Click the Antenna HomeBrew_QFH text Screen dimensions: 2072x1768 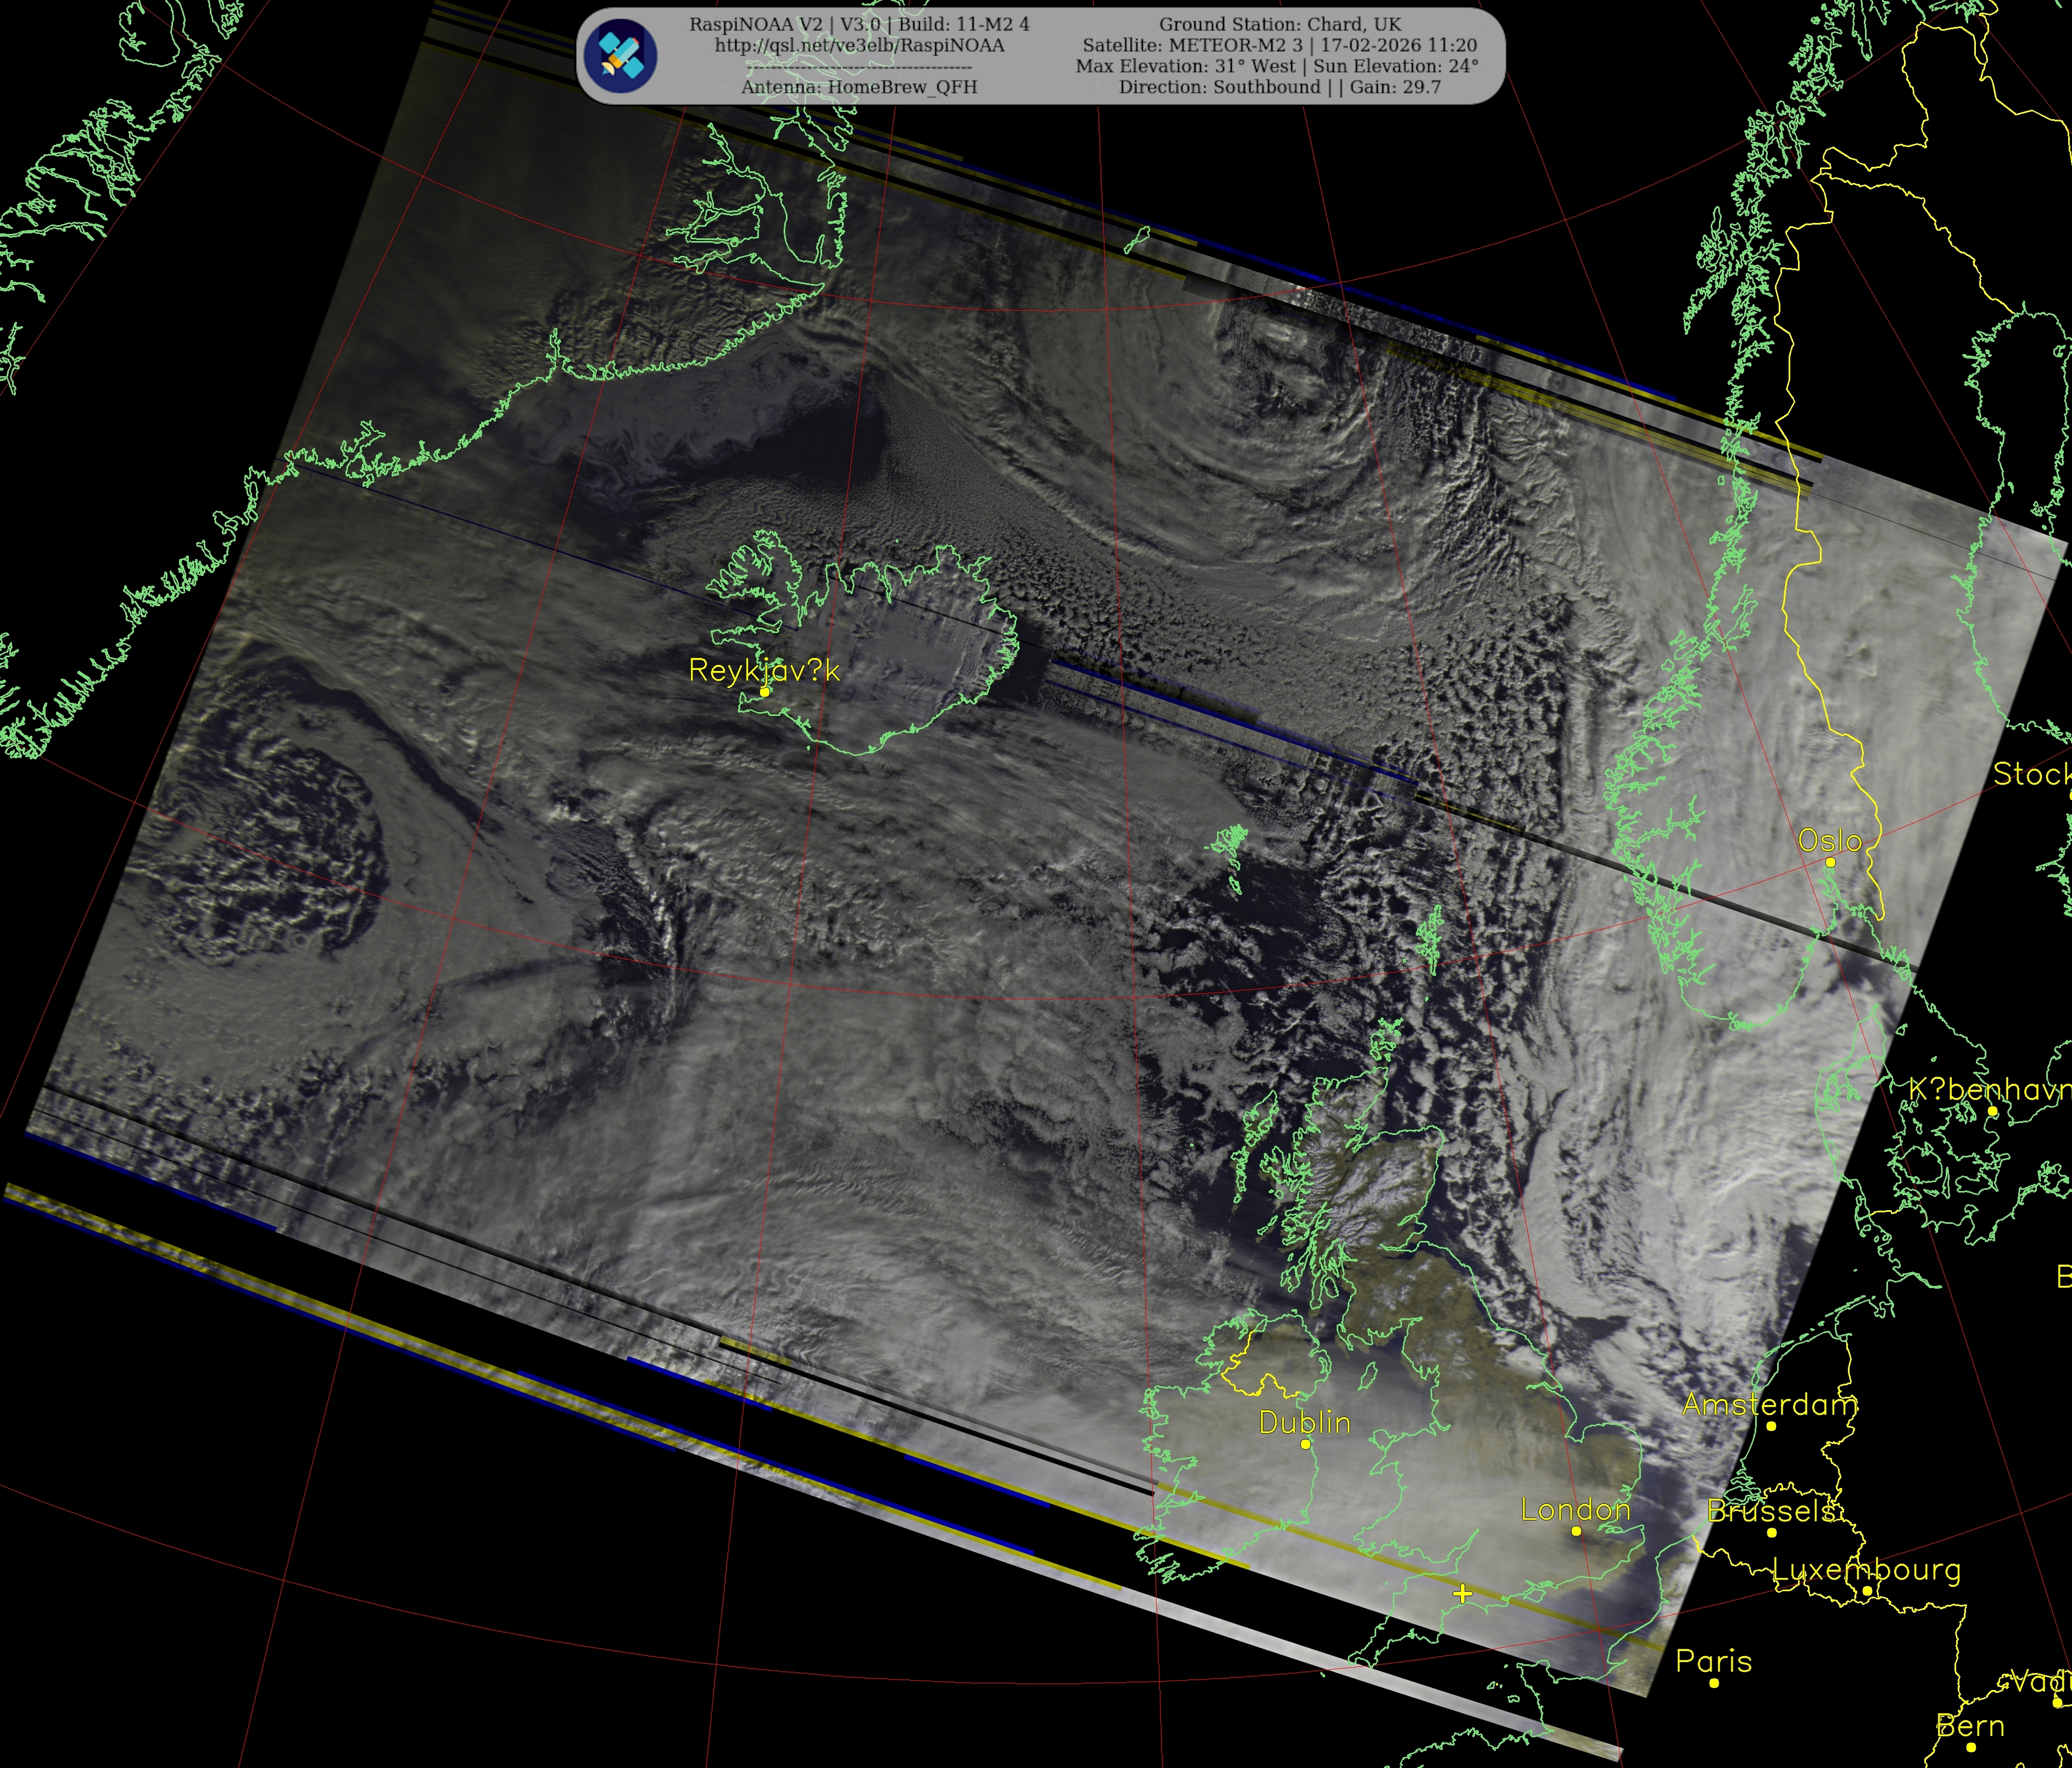click(859, 87)
